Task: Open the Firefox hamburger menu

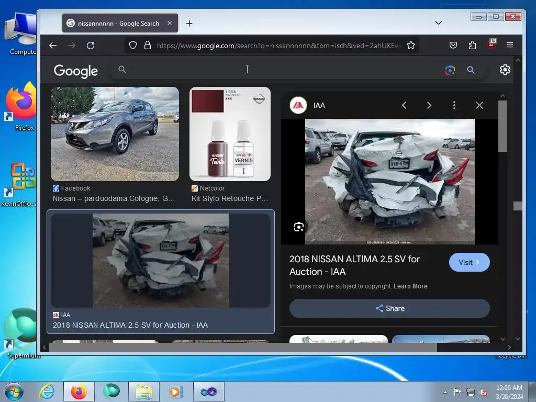Action: pyautogui.click(x=510, y=45)
